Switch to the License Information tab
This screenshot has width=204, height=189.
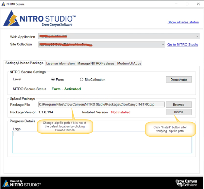pos(60,63)
